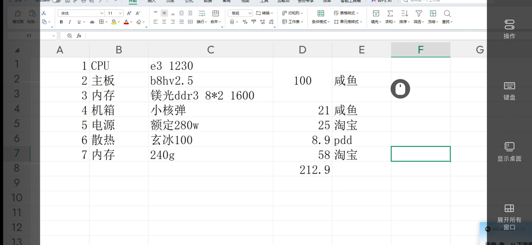Image resolution: width=532 pixels, height=245 pixels.
Task: Click the Cut scissors icon
Action: [x=44, y=13]
